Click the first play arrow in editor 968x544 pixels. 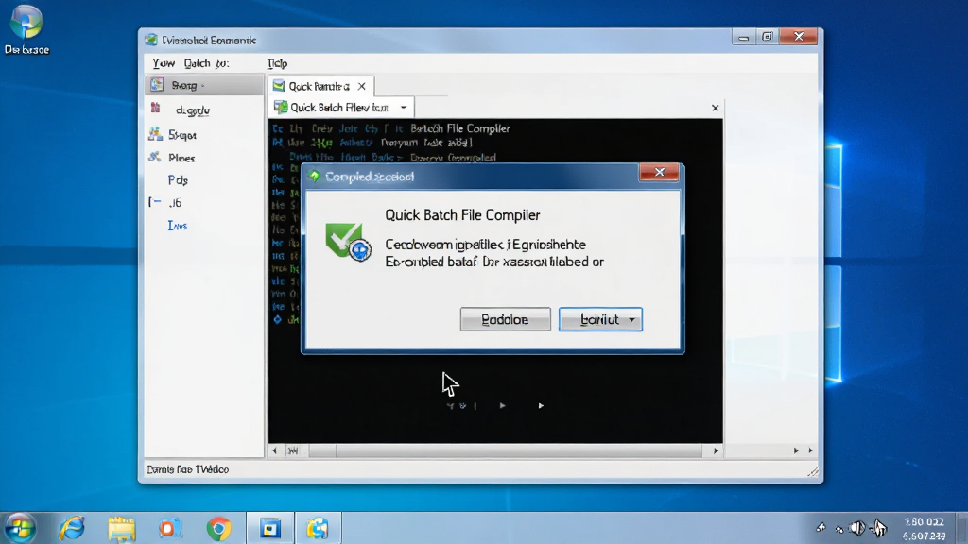tap(503, 405)
